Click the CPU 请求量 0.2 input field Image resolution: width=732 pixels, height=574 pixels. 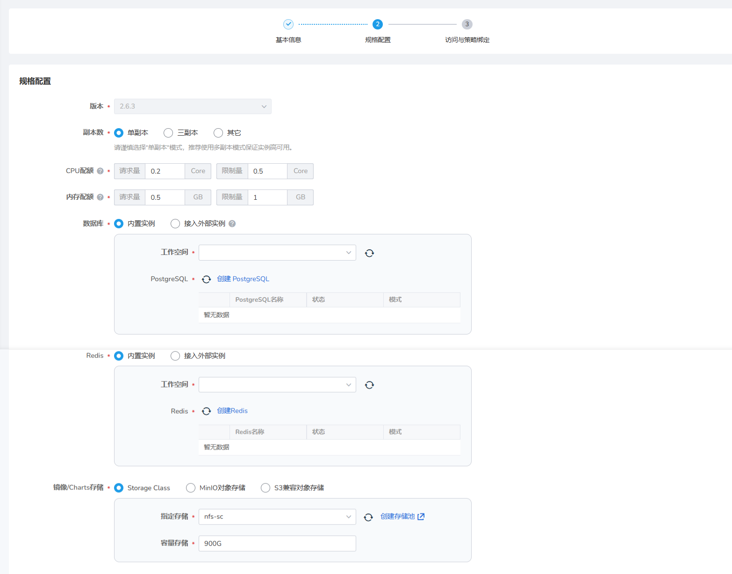coord(165,171)
